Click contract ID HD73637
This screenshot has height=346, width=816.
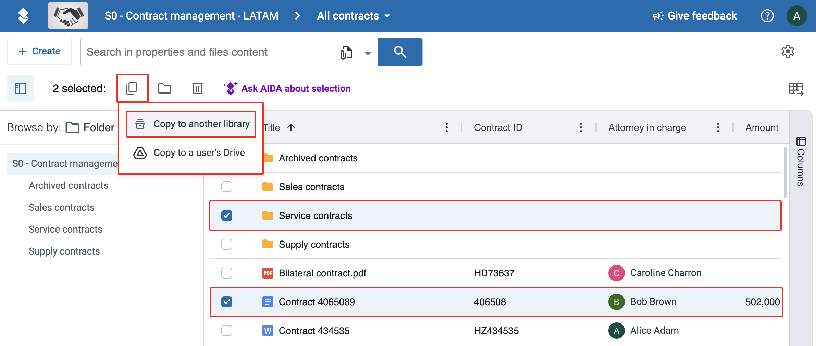click(x=494, y=273)
